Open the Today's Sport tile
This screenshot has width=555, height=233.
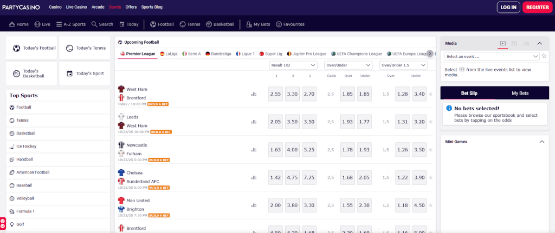coord(85,74)
